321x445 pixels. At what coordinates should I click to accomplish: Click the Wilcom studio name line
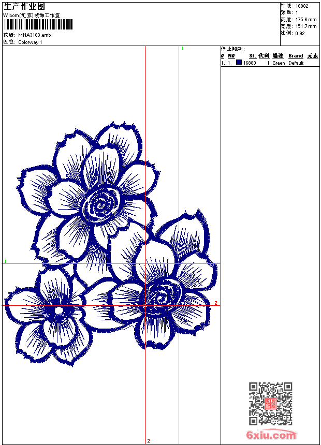point(32,16)
